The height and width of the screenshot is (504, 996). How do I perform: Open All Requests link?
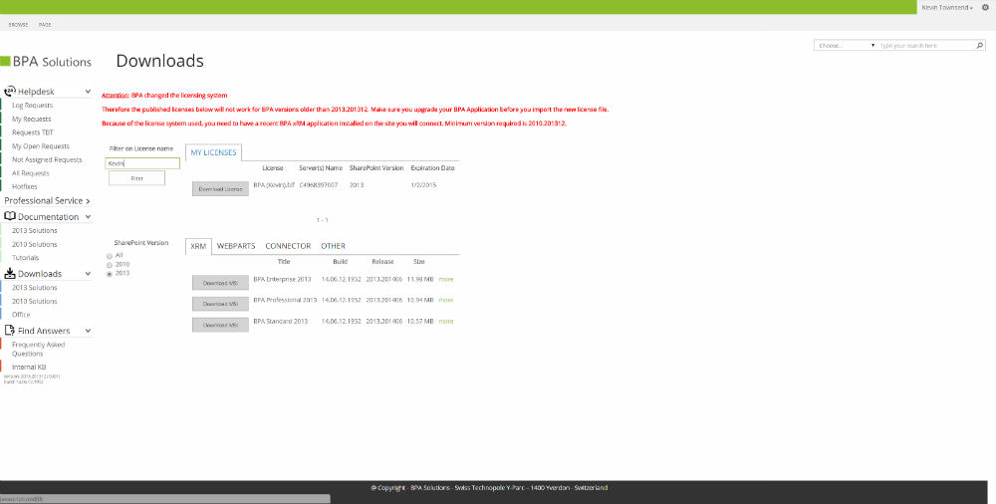[x=31, y=173]
